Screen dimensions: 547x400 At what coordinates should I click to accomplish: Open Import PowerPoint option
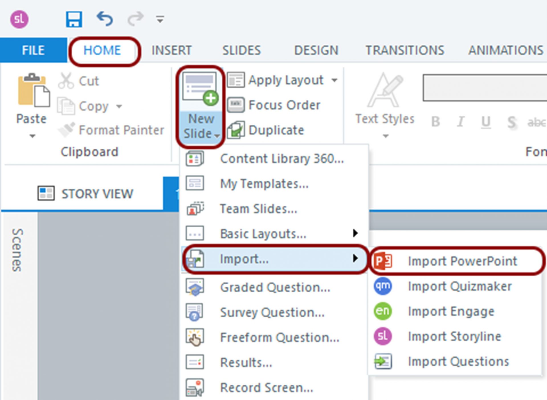(462, 261)
